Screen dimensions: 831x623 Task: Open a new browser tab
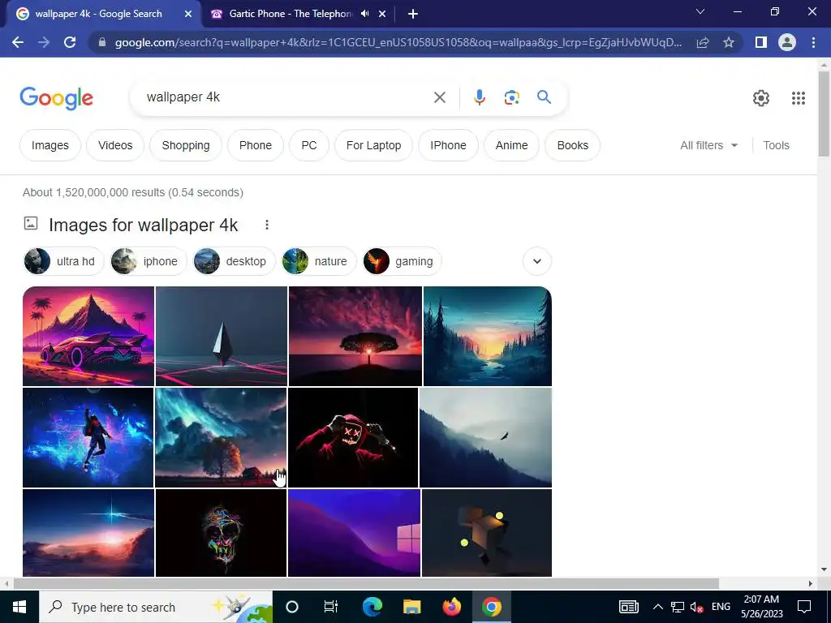click(413, 14)
